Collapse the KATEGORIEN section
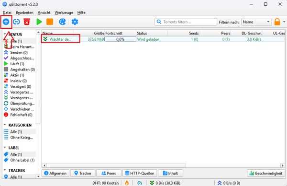Image resolution: width=287 pixels, height=186 pixels. (x=5, y=125)
